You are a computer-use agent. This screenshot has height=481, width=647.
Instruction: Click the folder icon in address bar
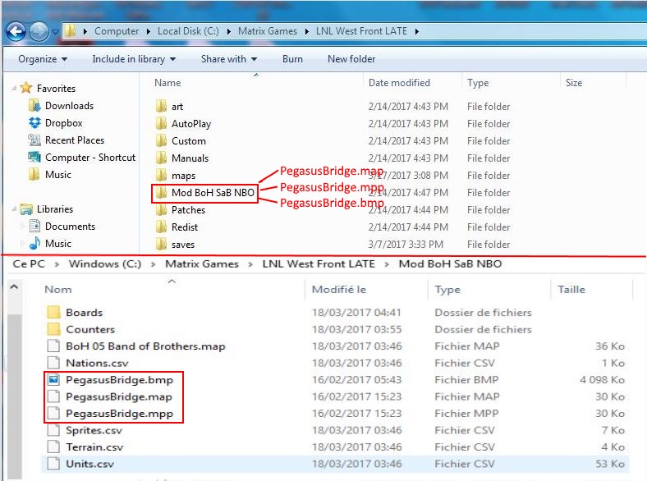(x=71, y=31)
